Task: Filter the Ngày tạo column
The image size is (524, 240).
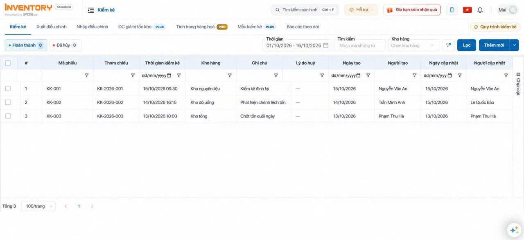Action: (x=368, y=75)
